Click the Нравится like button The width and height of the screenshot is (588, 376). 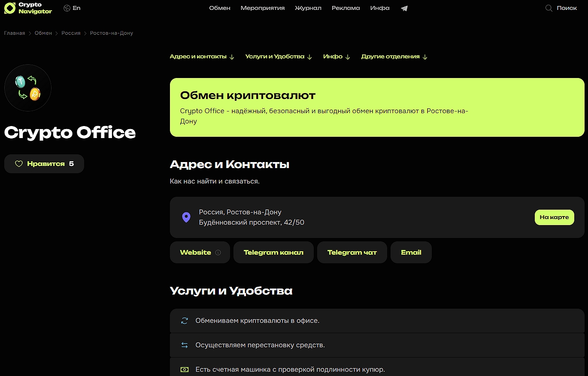(x=44, y=164)
